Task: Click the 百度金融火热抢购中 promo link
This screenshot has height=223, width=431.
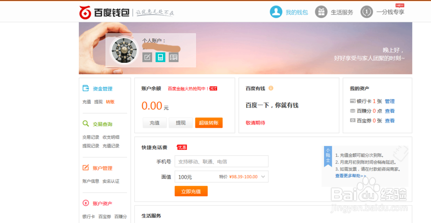Action: click(188, 88)
